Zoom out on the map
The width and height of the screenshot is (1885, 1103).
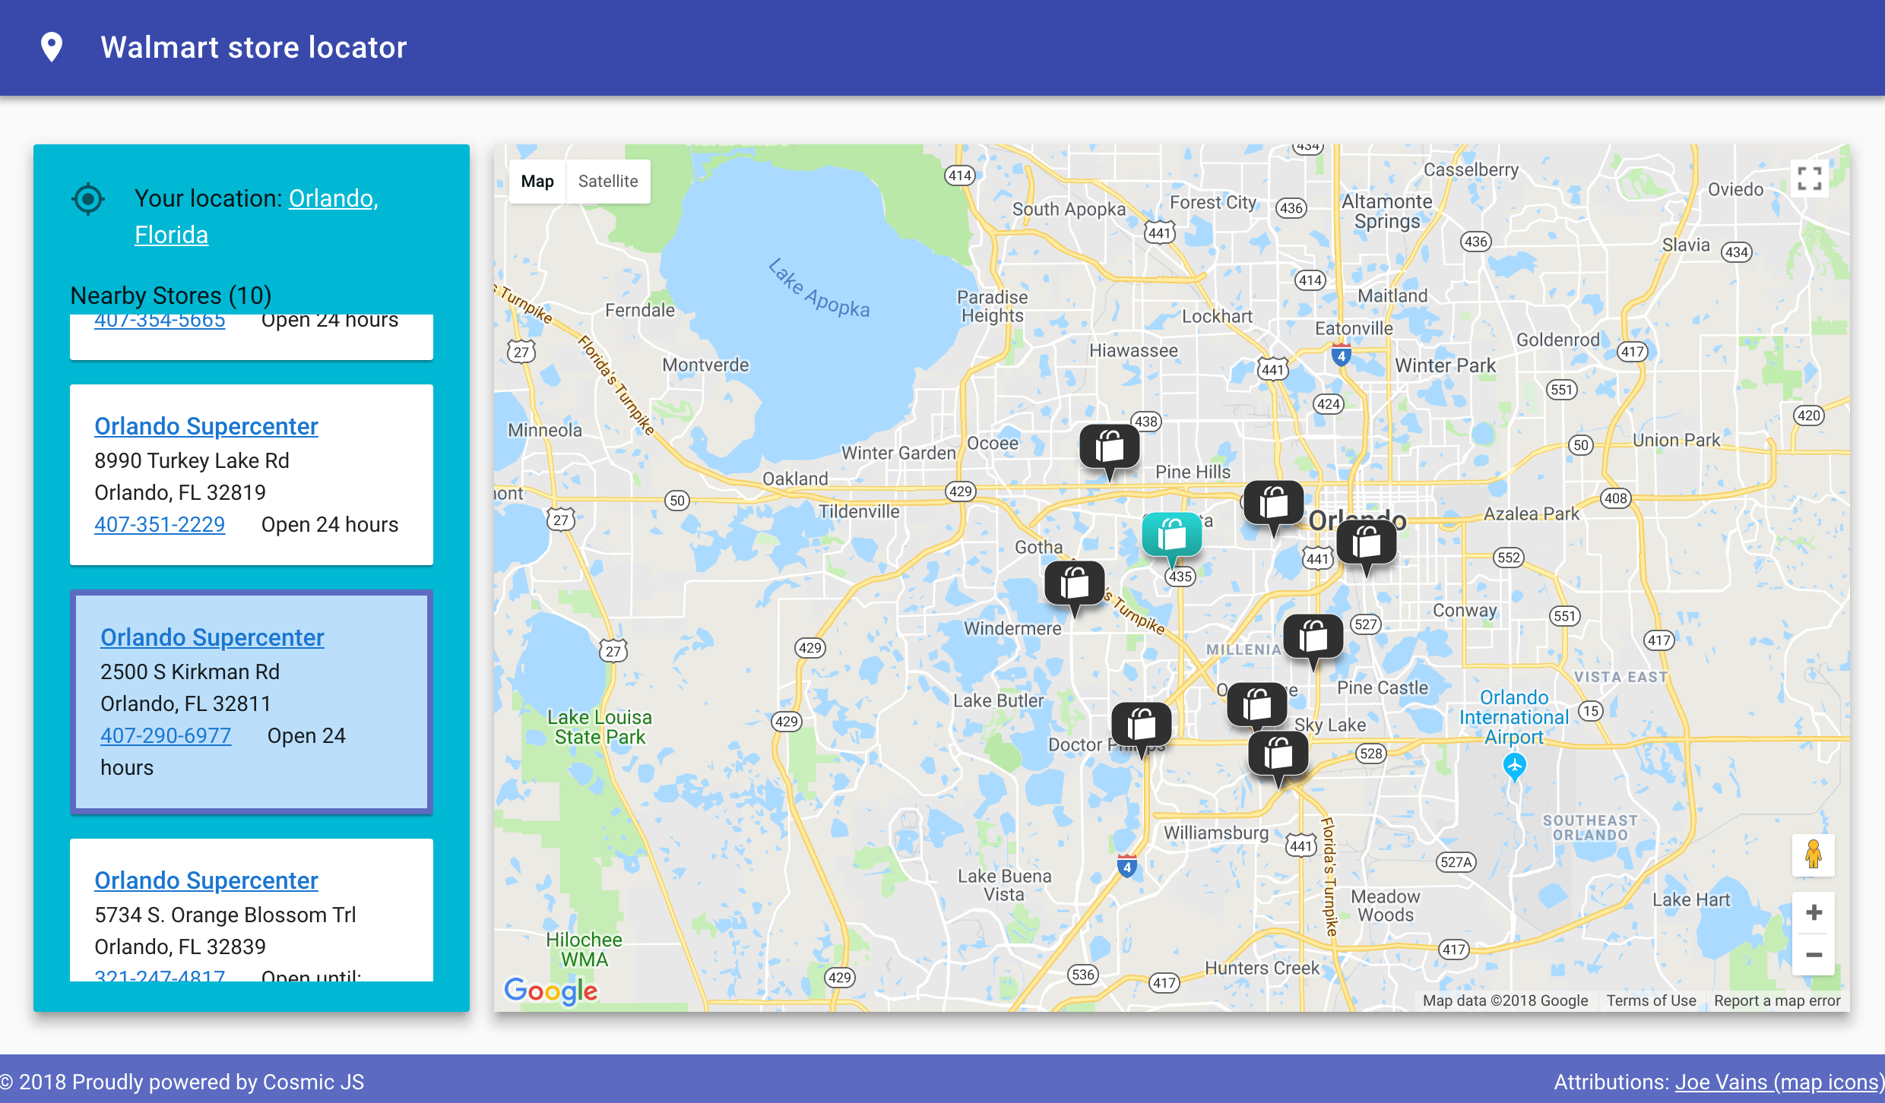1814,955
